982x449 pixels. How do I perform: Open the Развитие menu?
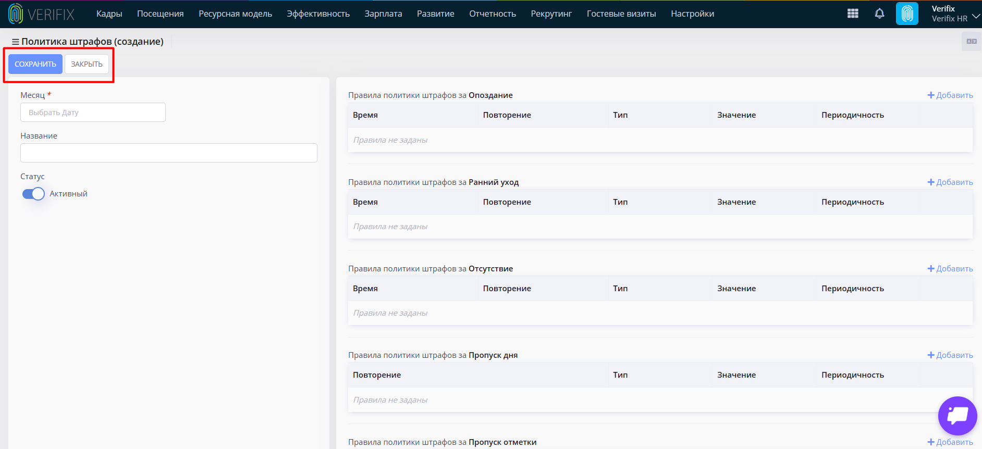click(436, 14)
